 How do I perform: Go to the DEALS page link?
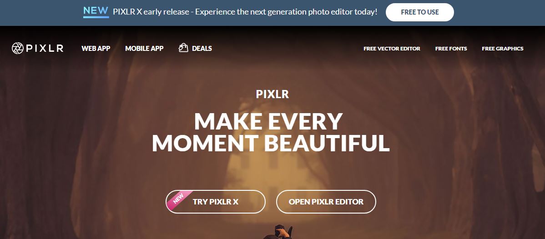click(x=202, y=48)
